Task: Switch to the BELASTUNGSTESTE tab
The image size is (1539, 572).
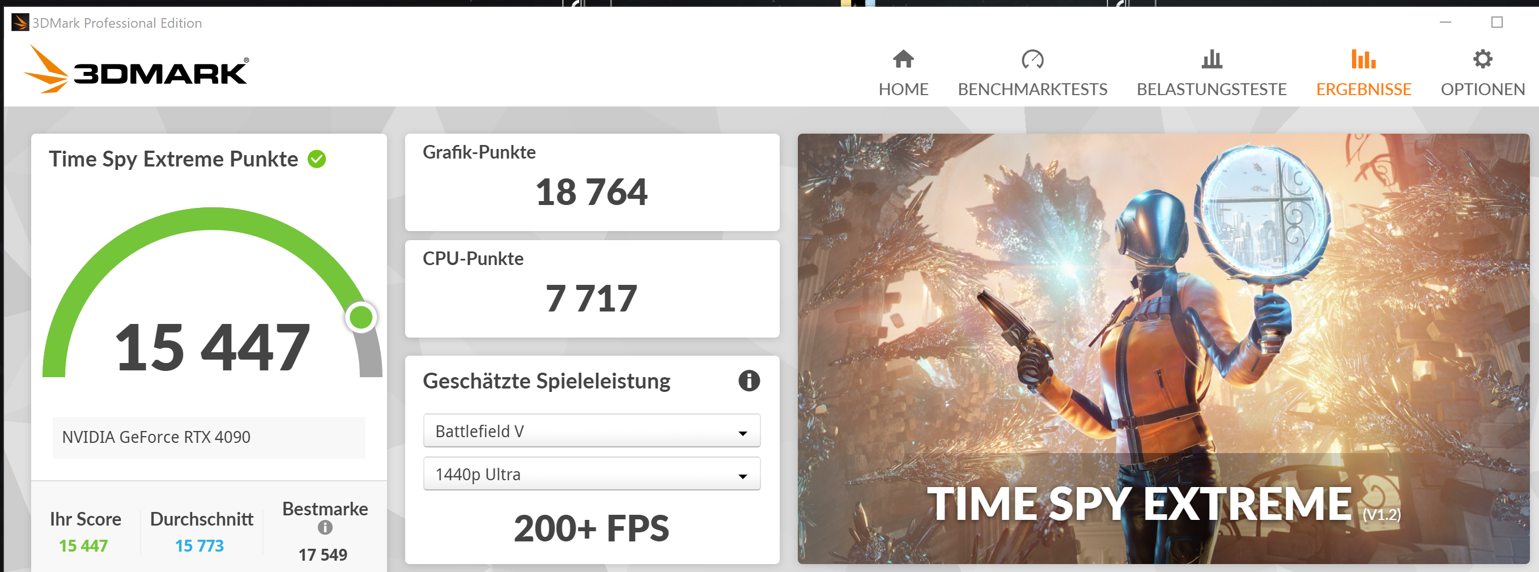Action: point(1211,89)
